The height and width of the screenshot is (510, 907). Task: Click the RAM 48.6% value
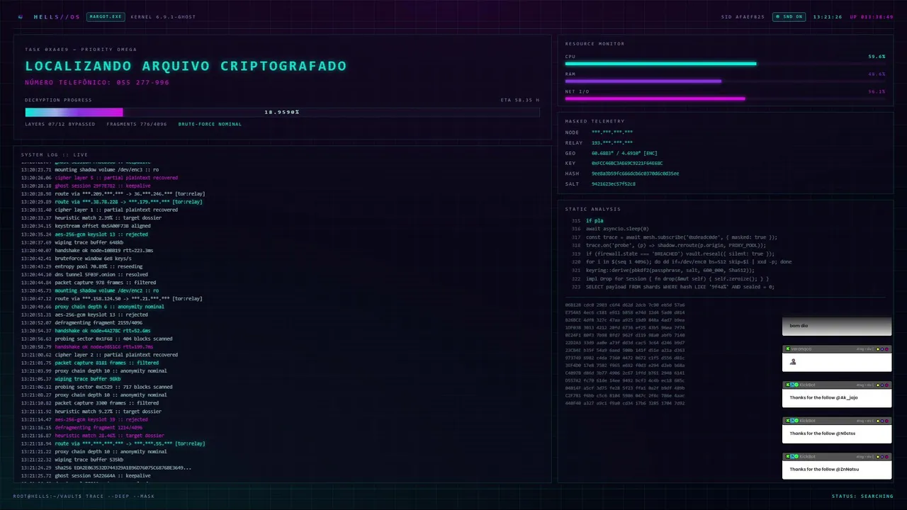(x=877, y=74)
